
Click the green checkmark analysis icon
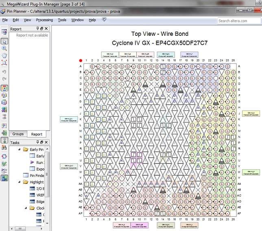(x=4, y=163)
